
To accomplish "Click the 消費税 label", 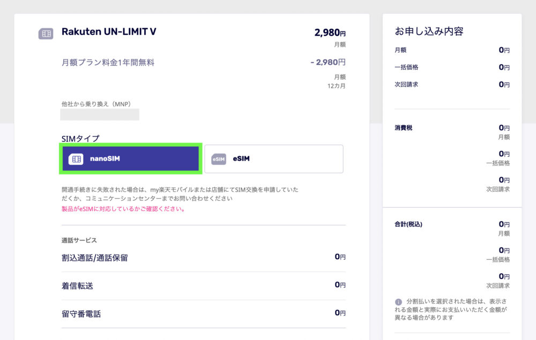I will pyautogui.click(x=404, y=127).
